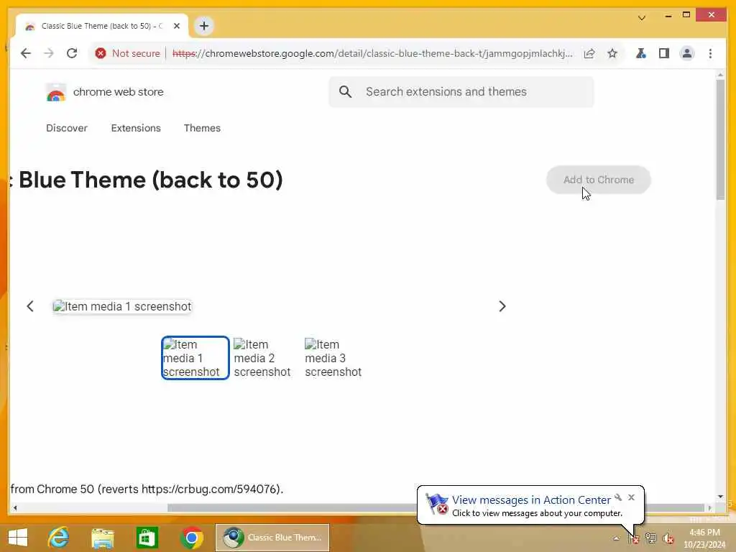This screenshot has height=552, width=736.
Task: Toggle the side panel icon
Action: click(663, 53)
